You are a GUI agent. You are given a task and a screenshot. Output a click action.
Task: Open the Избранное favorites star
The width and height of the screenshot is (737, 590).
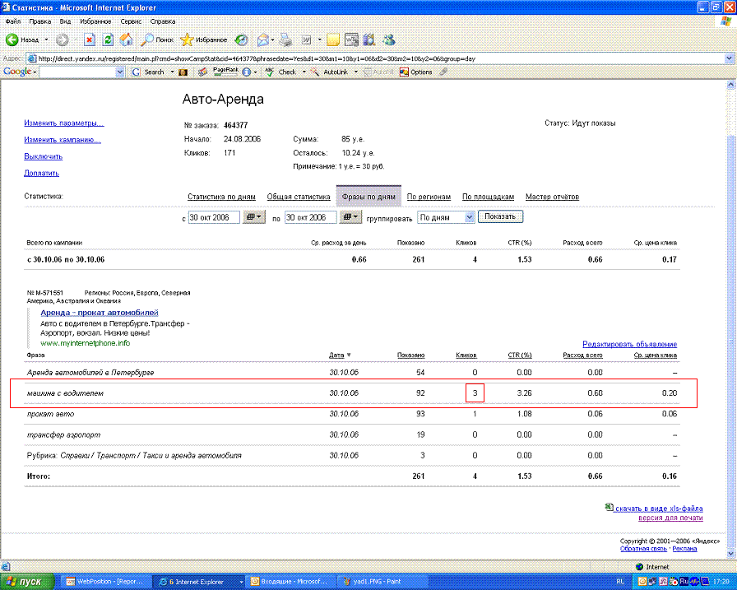pos(187,39)
